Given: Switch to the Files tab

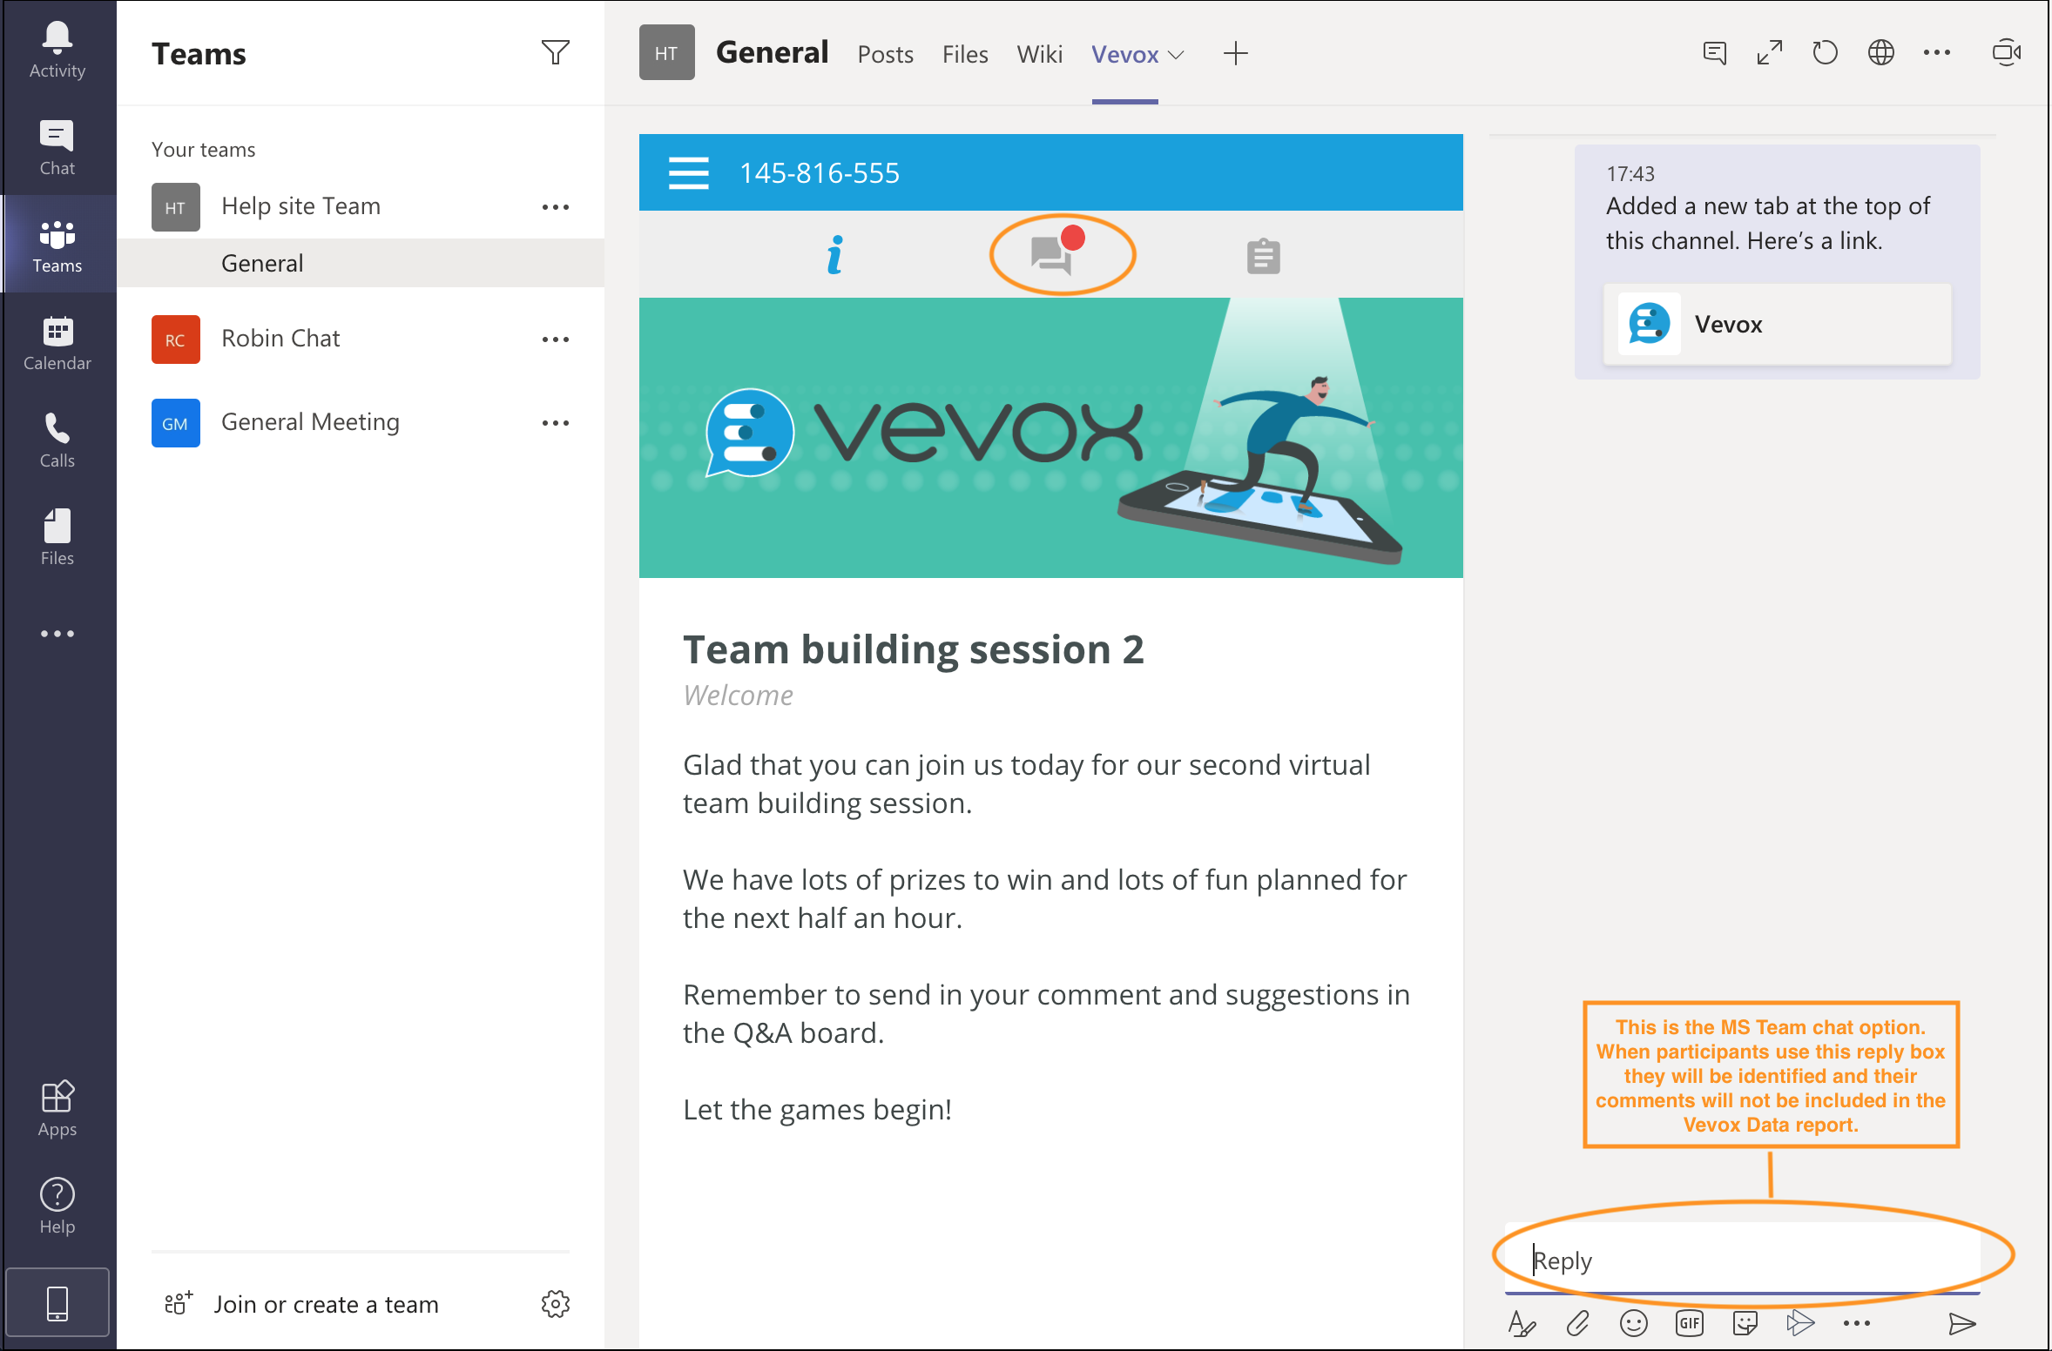Looking at the screenshot, I should (x=965, y=54).
